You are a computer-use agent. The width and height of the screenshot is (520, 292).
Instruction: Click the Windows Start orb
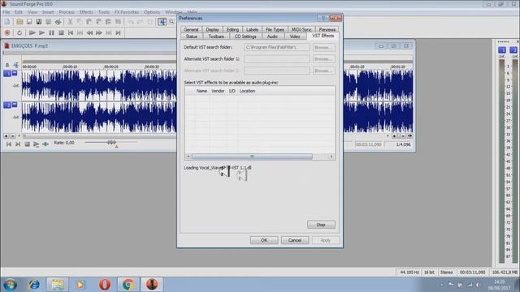[10, 285]
